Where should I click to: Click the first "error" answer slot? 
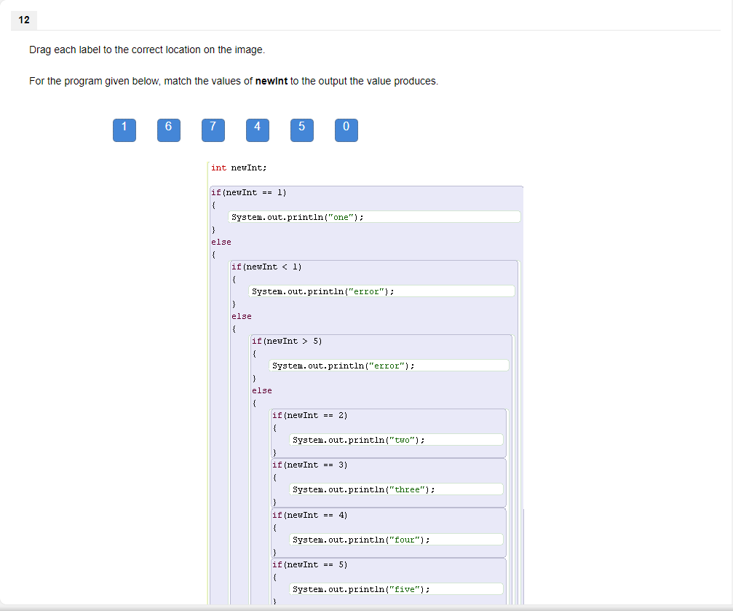(382, 291)
